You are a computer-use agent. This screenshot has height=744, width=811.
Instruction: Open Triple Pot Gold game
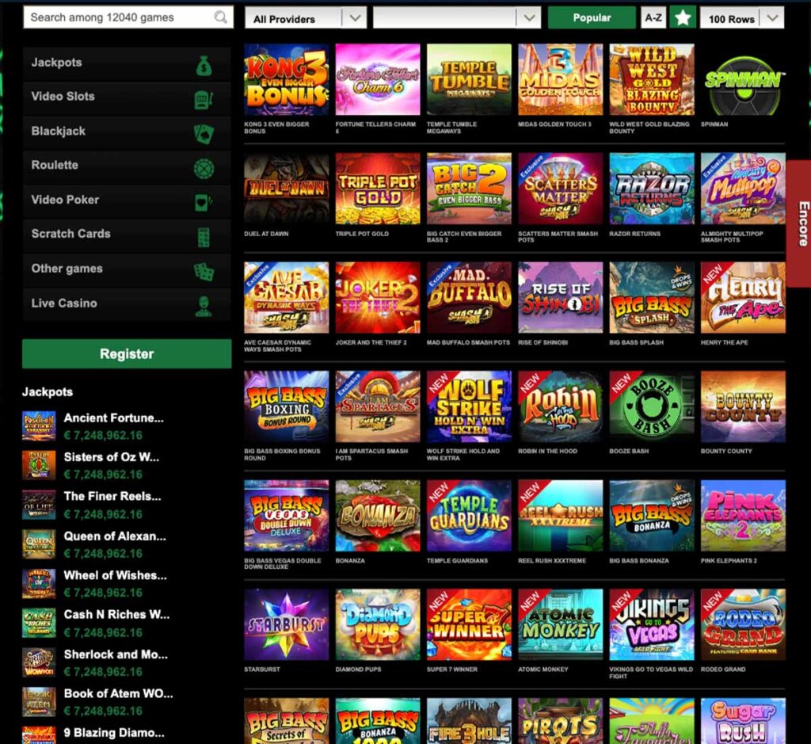click(378, 189)
